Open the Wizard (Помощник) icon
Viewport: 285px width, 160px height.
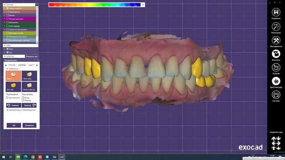tap(276, 27)
